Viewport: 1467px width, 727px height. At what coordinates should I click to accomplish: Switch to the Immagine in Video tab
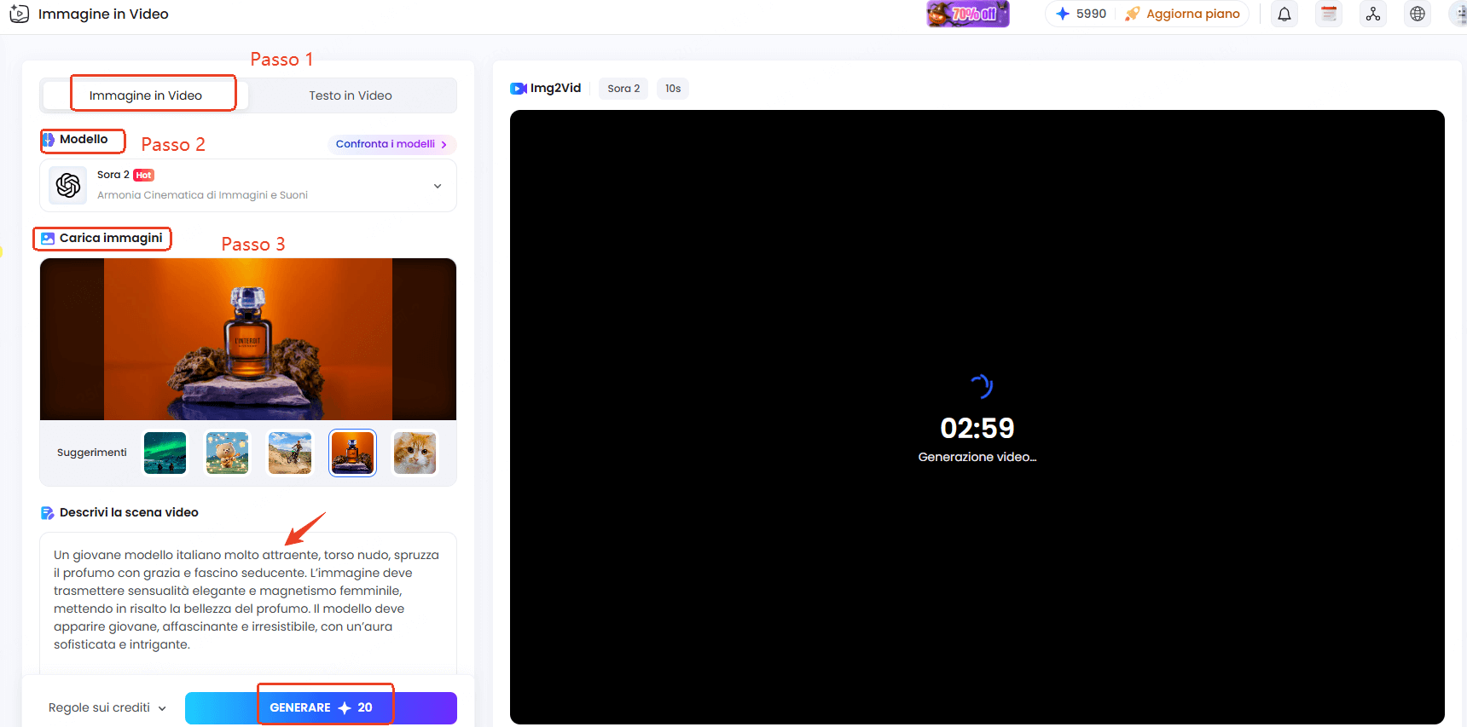point(146,95)
